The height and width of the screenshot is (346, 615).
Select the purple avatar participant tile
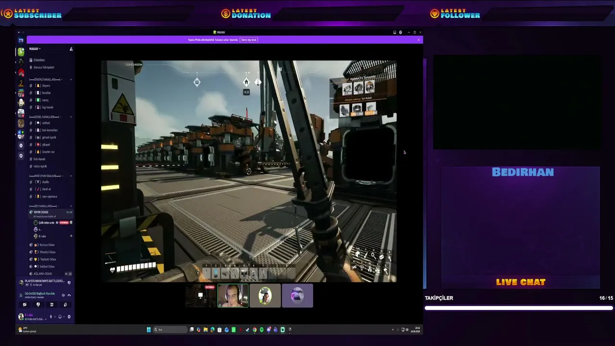point(297,296)
